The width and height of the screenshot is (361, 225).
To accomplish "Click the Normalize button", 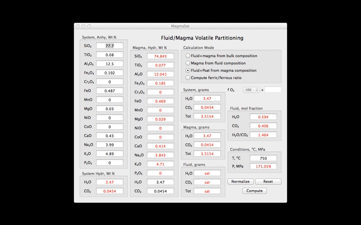I will click(x=241, y=181).
